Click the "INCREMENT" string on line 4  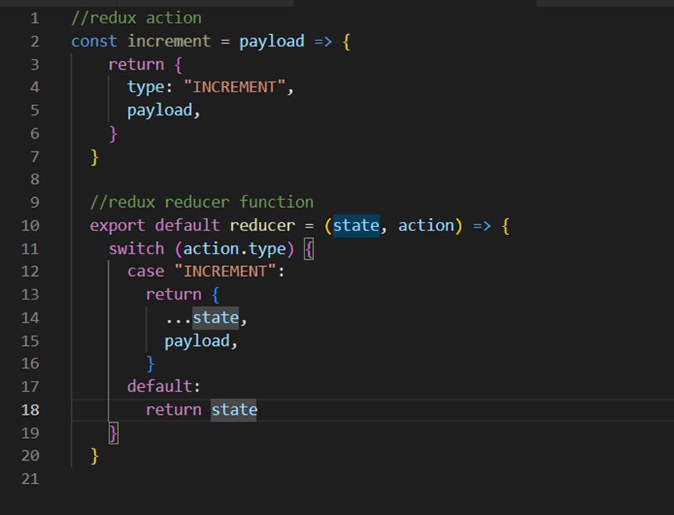coord(235,87)
